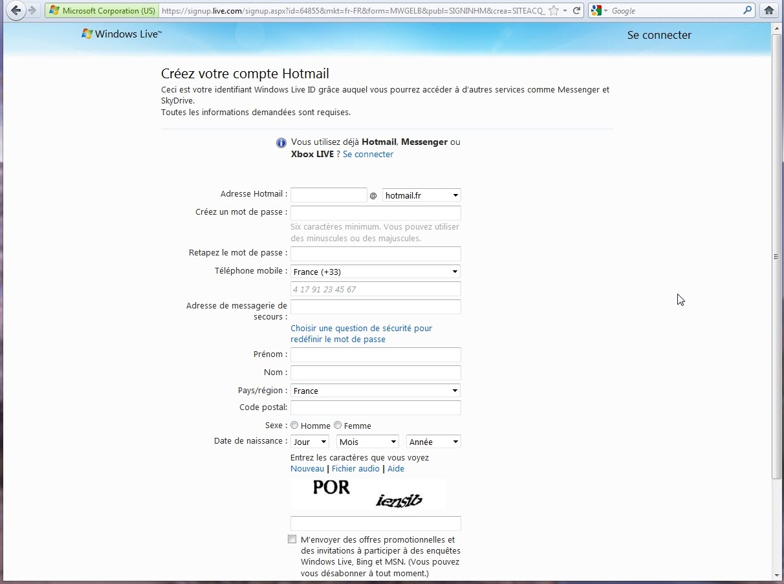Request a new captcha with Nouveau
784x584 pixels.
pyautogui.click(x=307, y=468)
